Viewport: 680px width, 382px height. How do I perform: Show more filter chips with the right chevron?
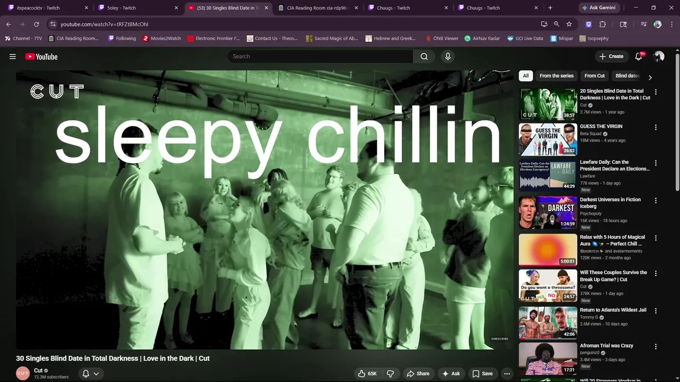click(x=650, y=77)
